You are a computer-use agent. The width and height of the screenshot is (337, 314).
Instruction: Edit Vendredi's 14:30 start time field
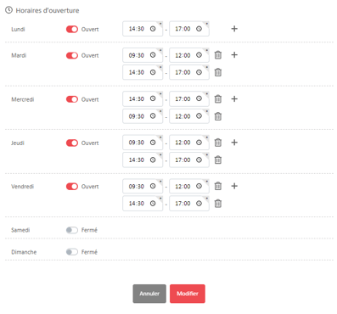pos(143,204)
